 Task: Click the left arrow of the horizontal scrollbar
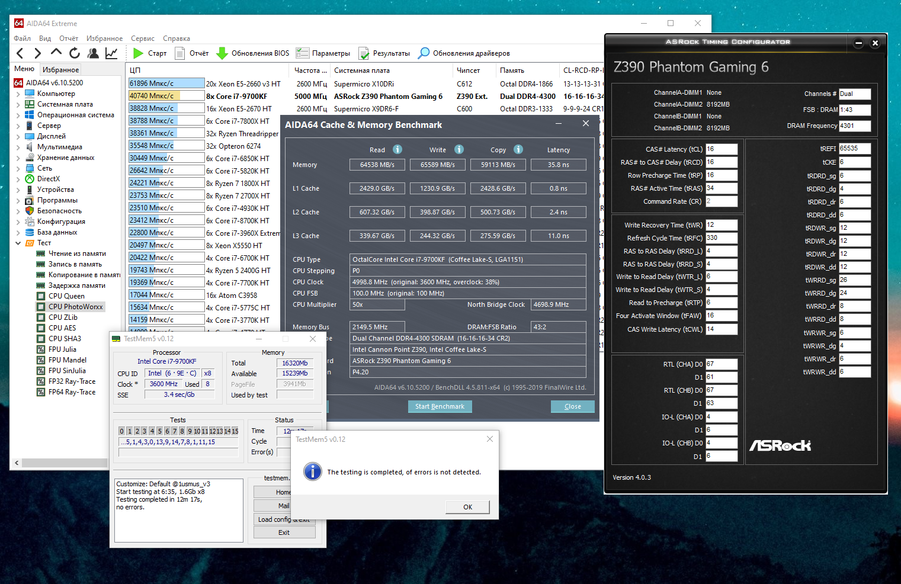tap(17, 463)
